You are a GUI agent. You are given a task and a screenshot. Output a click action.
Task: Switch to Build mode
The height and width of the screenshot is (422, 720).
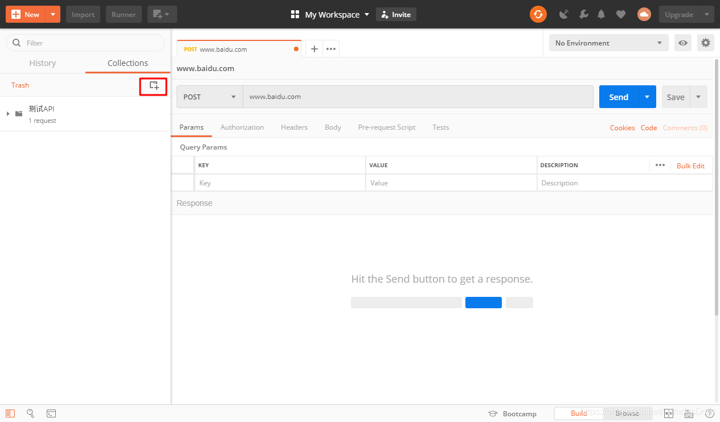pyautogui.click(x=579, y=413)
